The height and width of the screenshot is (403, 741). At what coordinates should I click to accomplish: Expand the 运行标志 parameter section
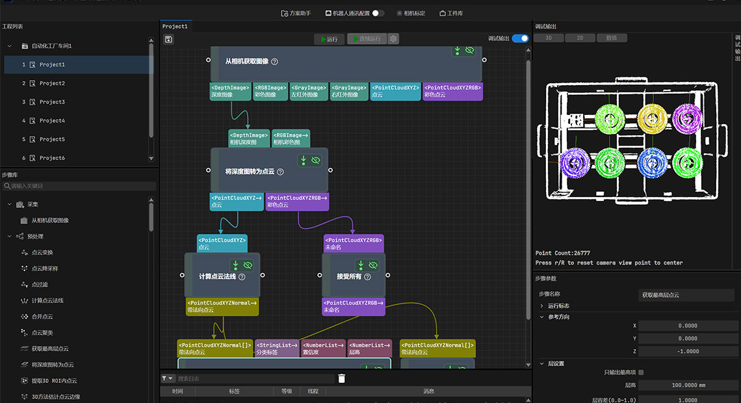pyautogui.click(x=541, y=305)
